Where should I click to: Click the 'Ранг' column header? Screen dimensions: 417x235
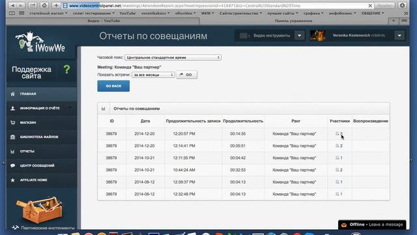coord(296,121)
